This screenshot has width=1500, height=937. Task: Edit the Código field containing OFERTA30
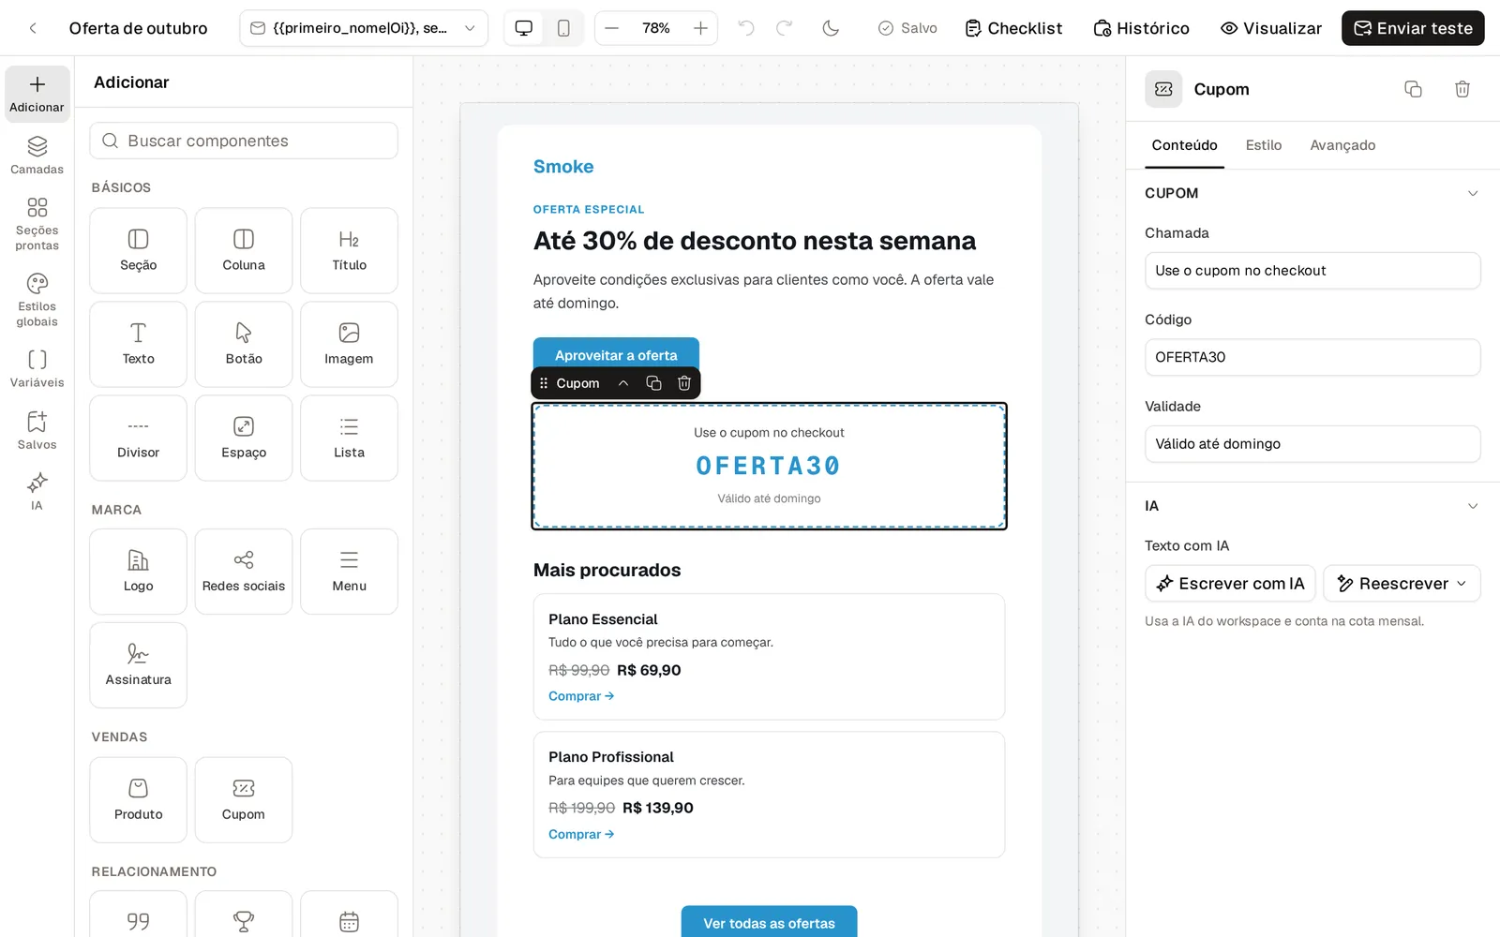[x=1312, y=357]
